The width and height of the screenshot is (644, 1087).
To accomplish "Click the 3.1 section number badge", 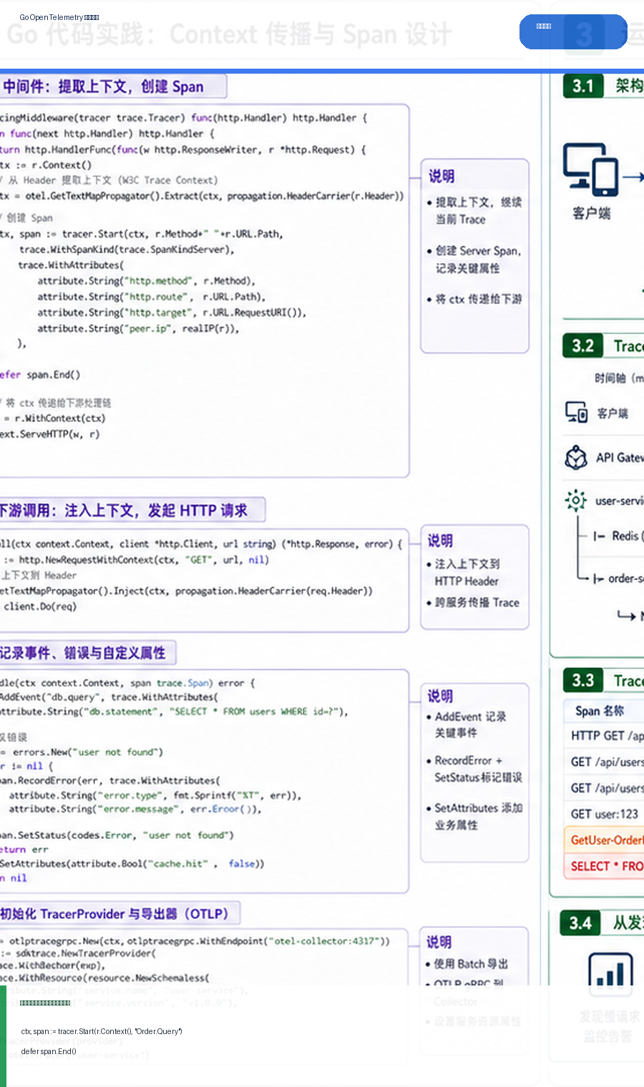I will 583,87.
